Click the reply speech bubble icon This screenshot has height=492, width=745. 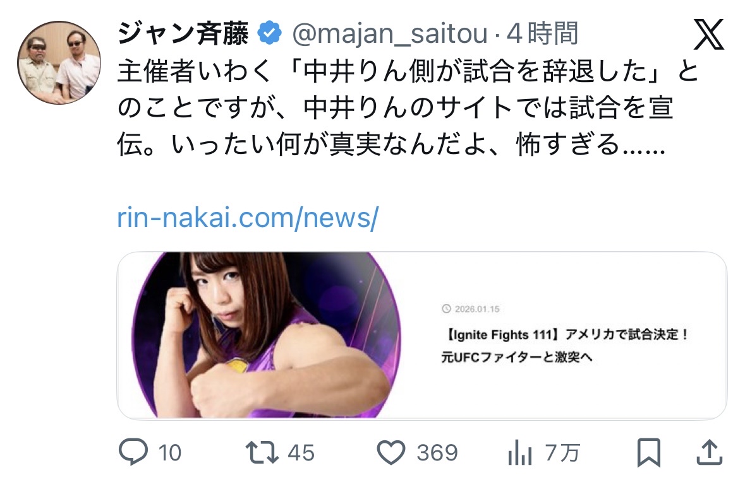pos(133,452)
